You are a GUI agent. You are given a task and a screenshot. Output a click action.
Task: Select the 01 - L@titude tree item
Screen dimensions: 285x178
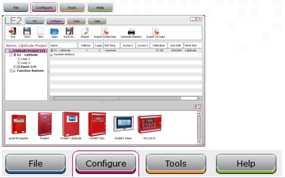click(x=27, y=55)
